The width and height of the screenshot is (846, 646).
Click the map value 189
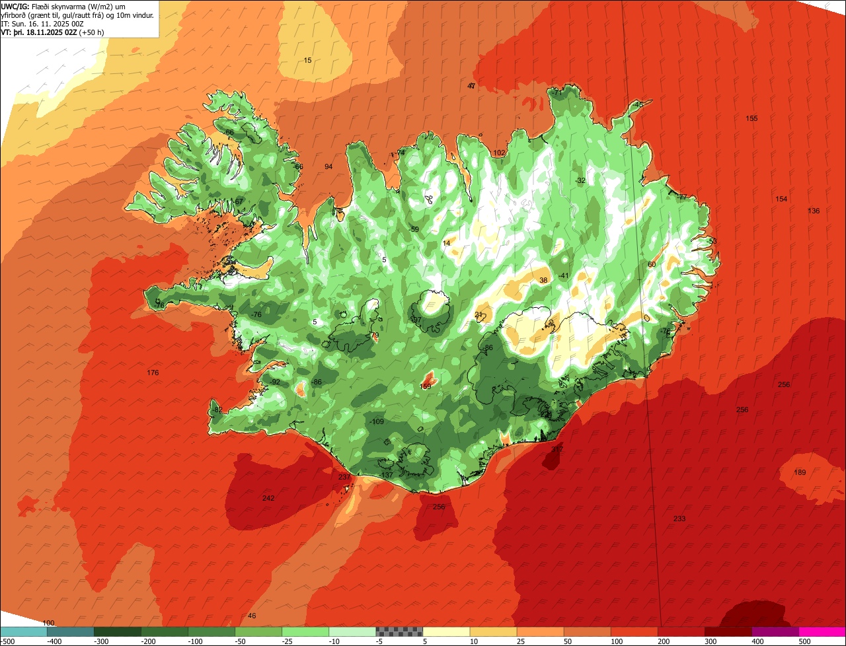point(800,472)
